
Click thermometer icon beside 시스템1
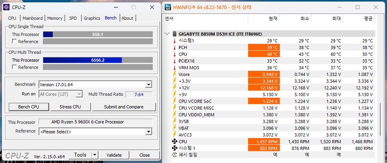click(175, 41)
